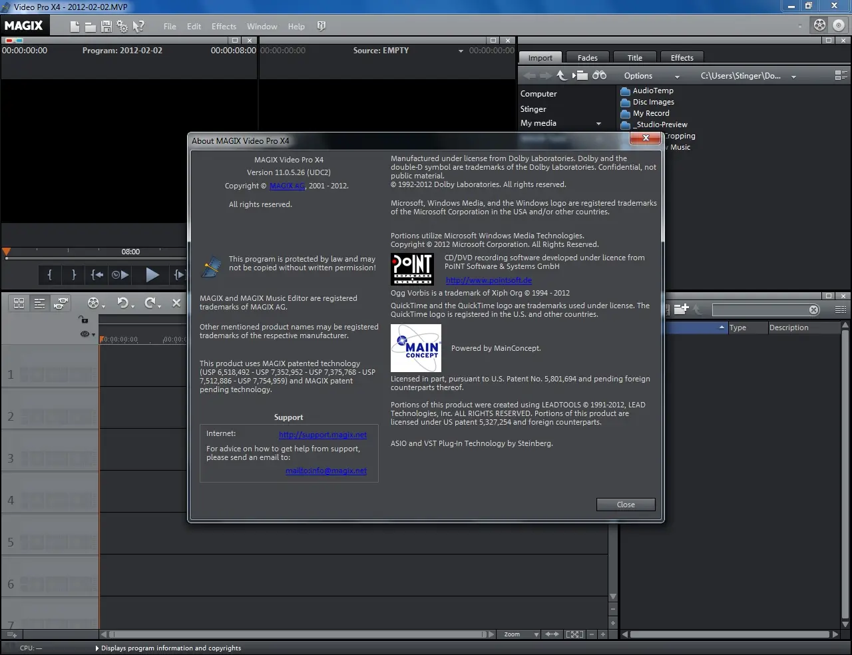Switch to the Import tab
Image resolution: width=852 pixels, height=655 pixels.
coord(540,58)
